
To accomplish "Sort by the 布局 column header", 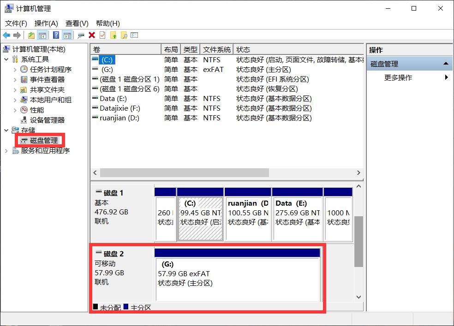I will click(x=171, y=49).
